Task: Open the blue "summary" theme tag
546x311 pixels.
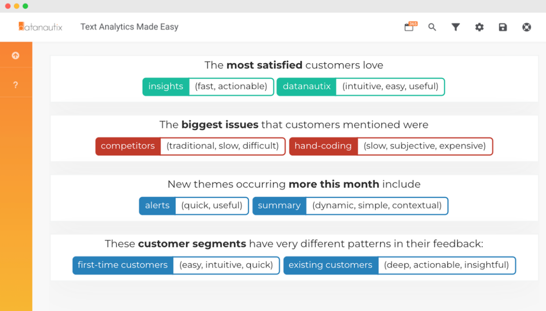Action: [x=279, y=206]
